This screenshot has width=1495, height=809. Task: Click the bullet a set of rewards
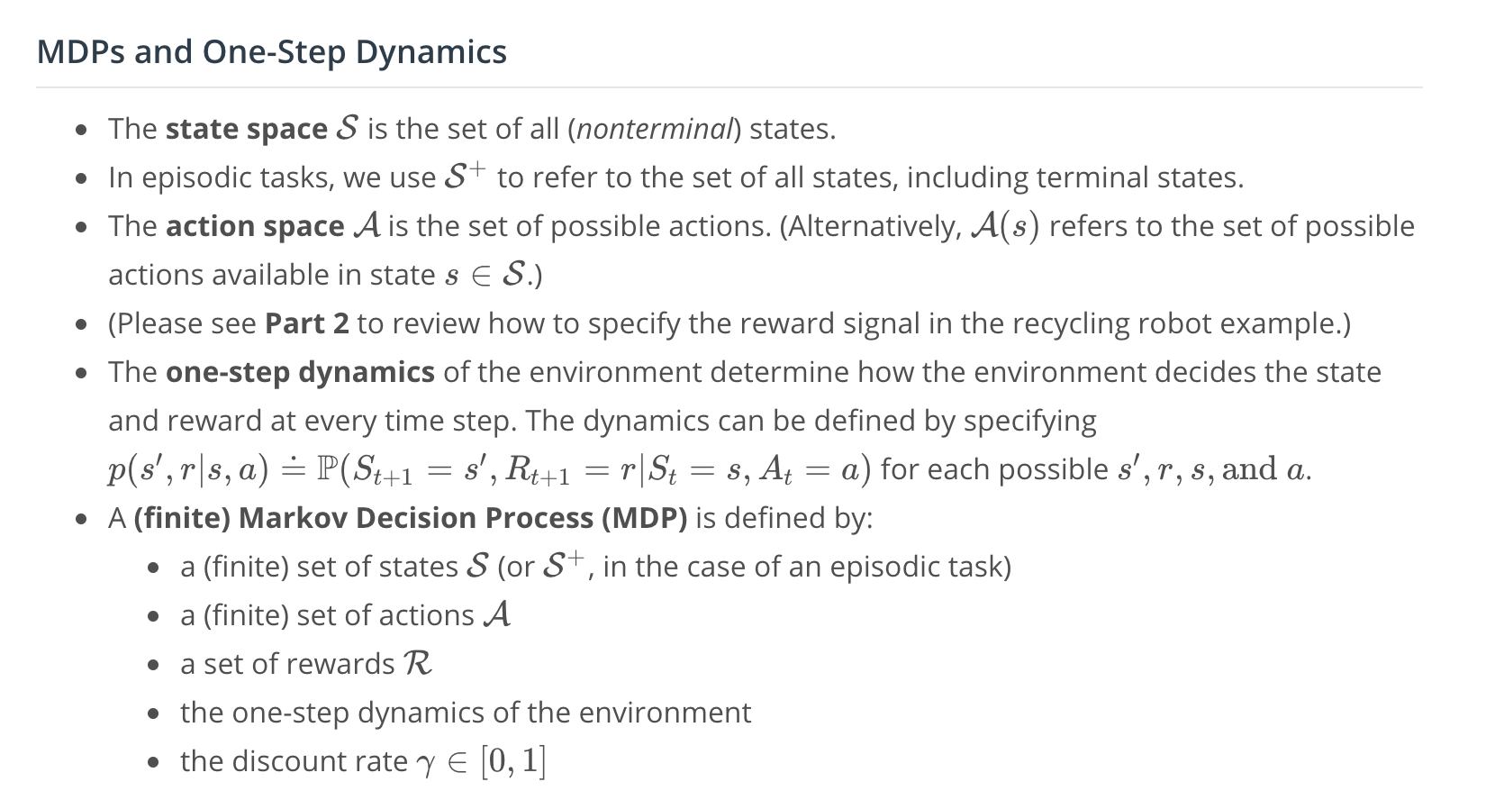pos(306,664)
